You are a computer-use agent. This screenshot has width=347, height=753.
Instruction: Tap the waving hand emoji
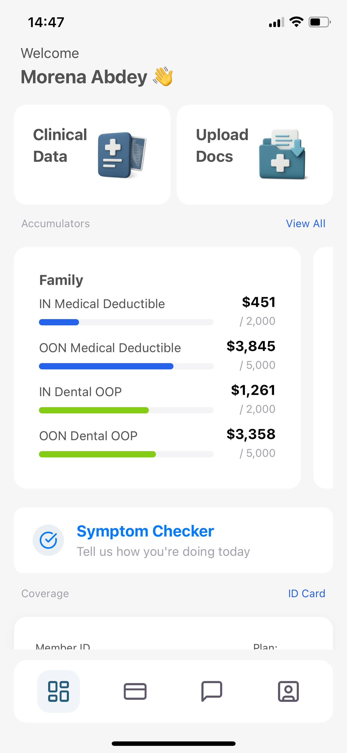click(163, 76)
